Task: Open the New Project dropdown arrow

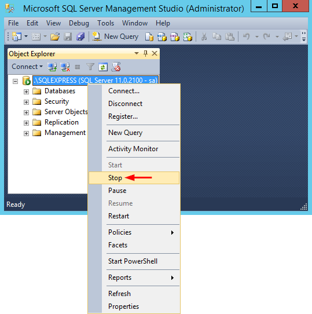Action: [26, 36]
